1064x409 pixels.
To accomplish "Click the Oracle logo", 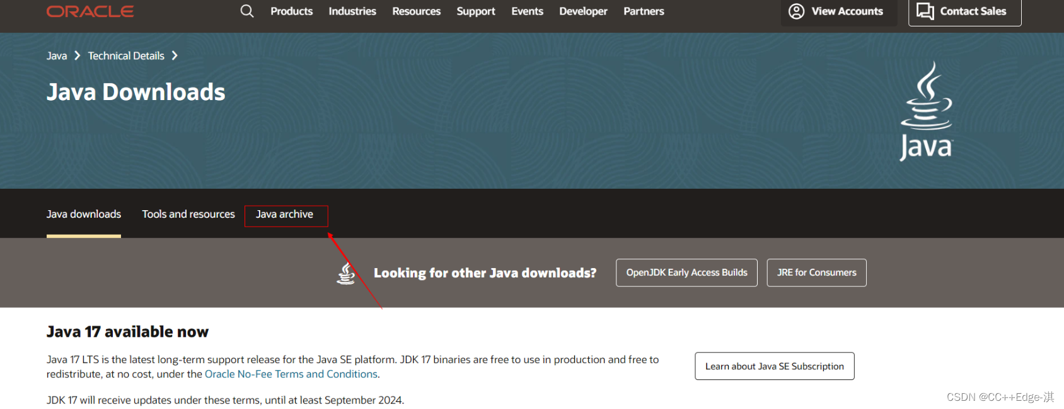I will (90, 11).
